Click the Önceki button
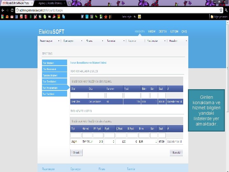229x172 pixels. 76,153
